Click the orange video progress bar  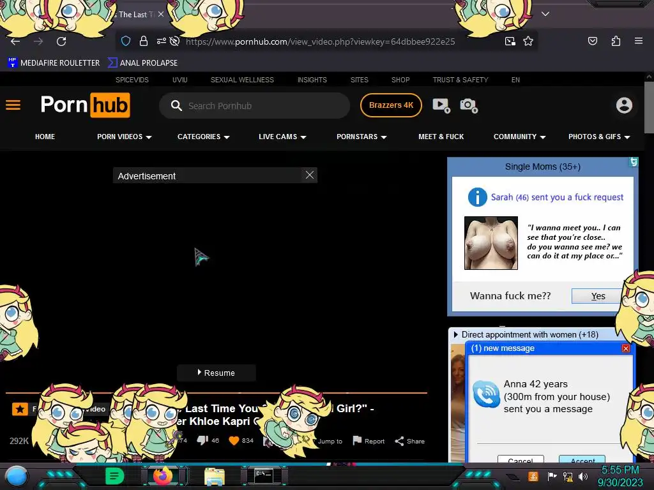click(x=216, y=392)
